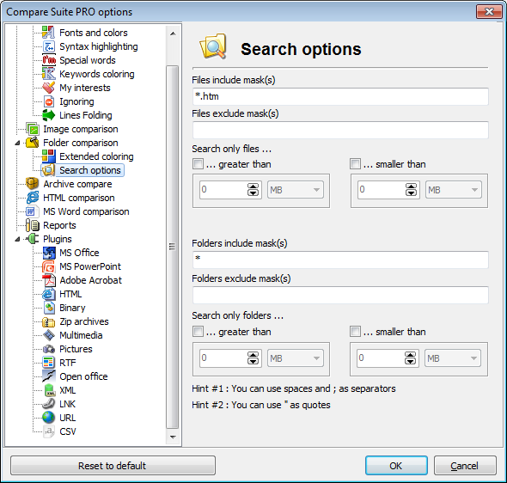Click the Multimedia plugin icon
Viewport: 507px width, 483px height.
(x=48, y=335)
